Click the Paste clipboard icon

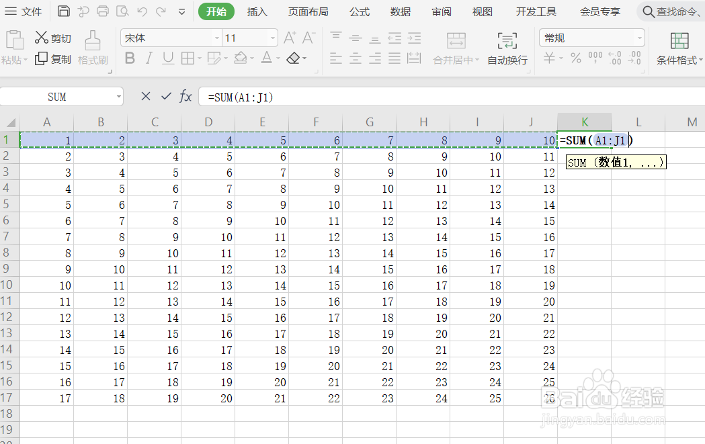(14, 40)
